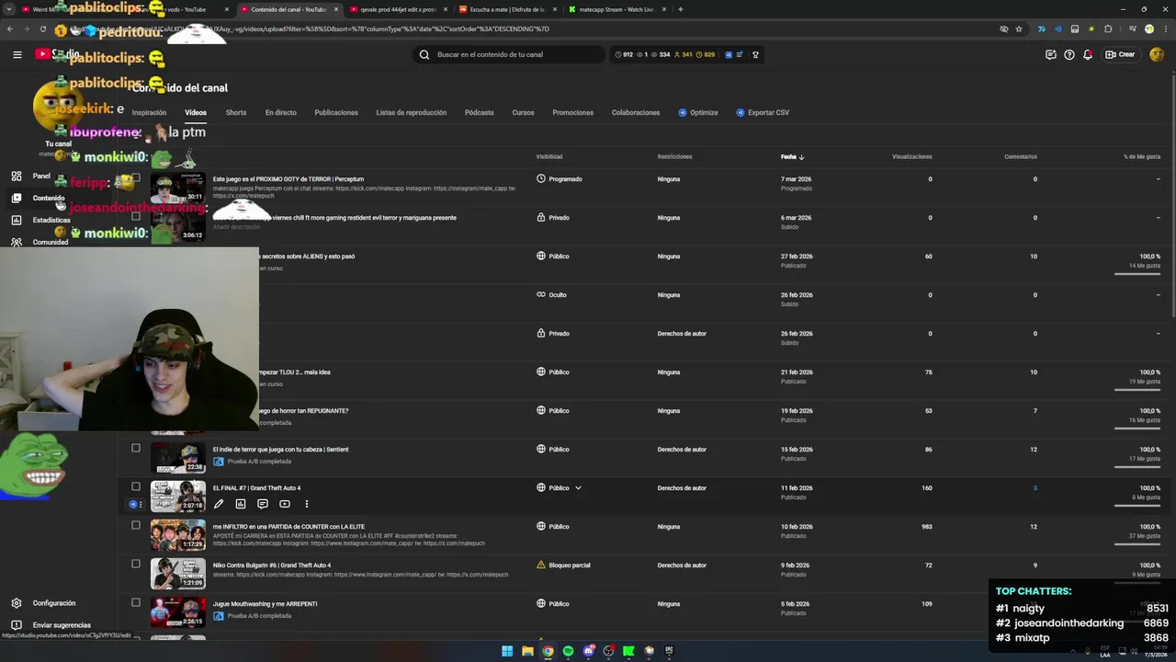Bookmark page with the star icon
Screen dimensions: 1176x662
pyautogui.click(x=1019, y=29)
